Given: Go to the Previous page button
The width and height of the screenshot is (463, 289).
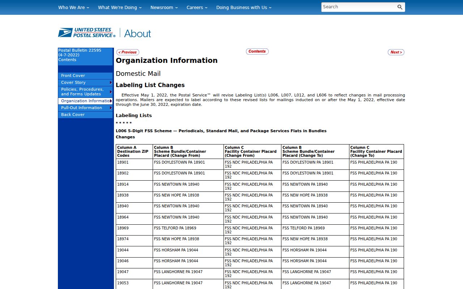Looking at the screenshot, I should (128, 52).
